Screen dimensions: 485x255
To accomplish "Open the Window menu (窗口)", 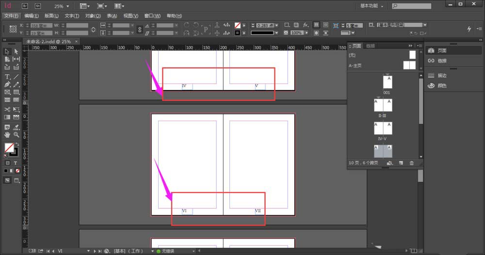I will (152, 16).
